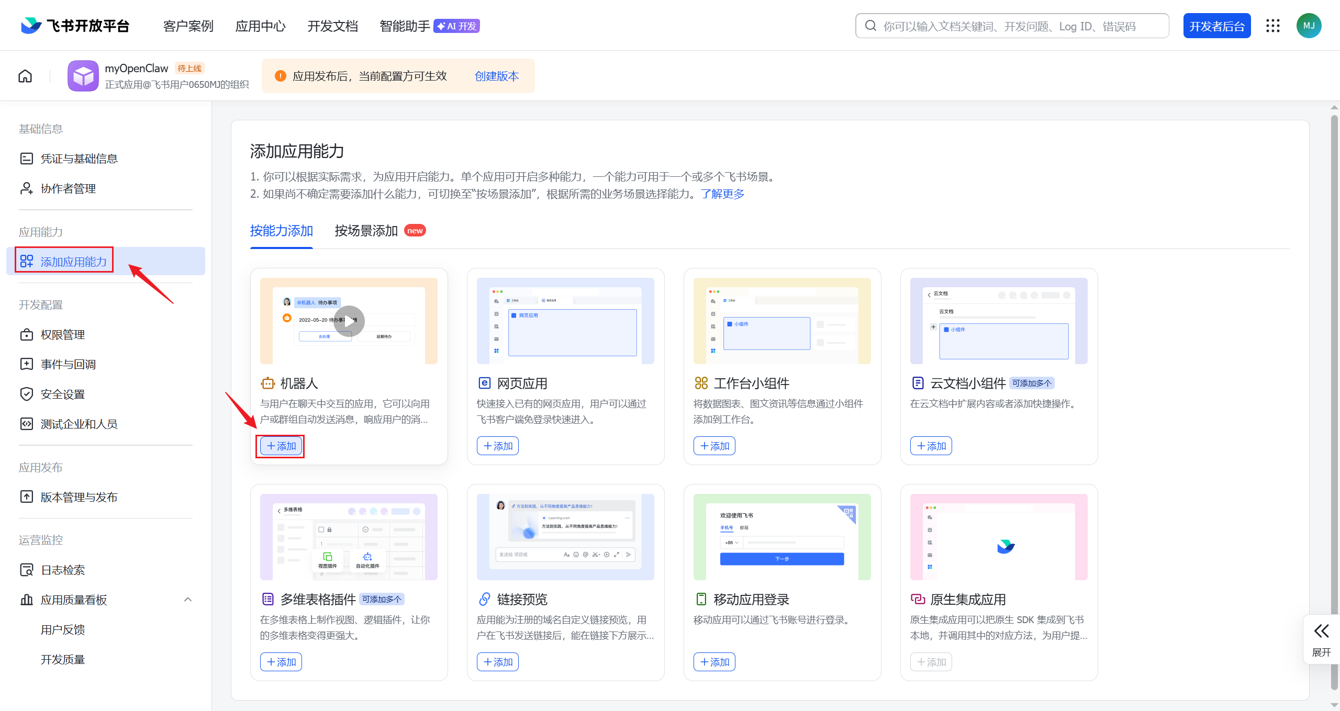Switch to the 按场景添加 tab
The width and height of the screenshot is (1340, 711).
(x=366, y=231)
